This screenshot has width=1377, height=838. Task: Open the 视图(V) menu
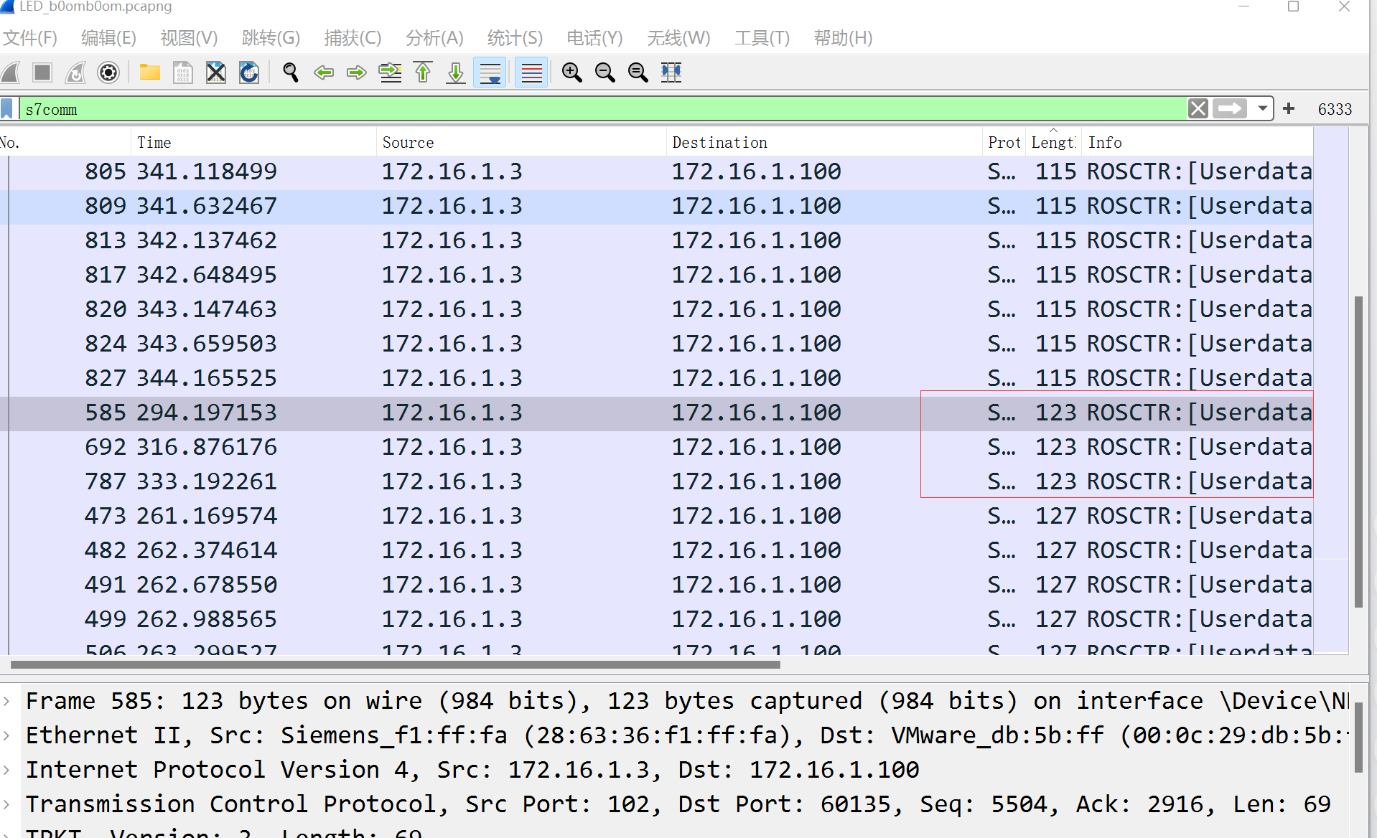pos(189,38)
